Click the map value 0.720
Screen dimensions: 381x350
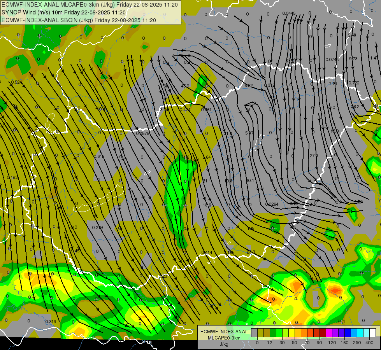(x=354, y=83)
